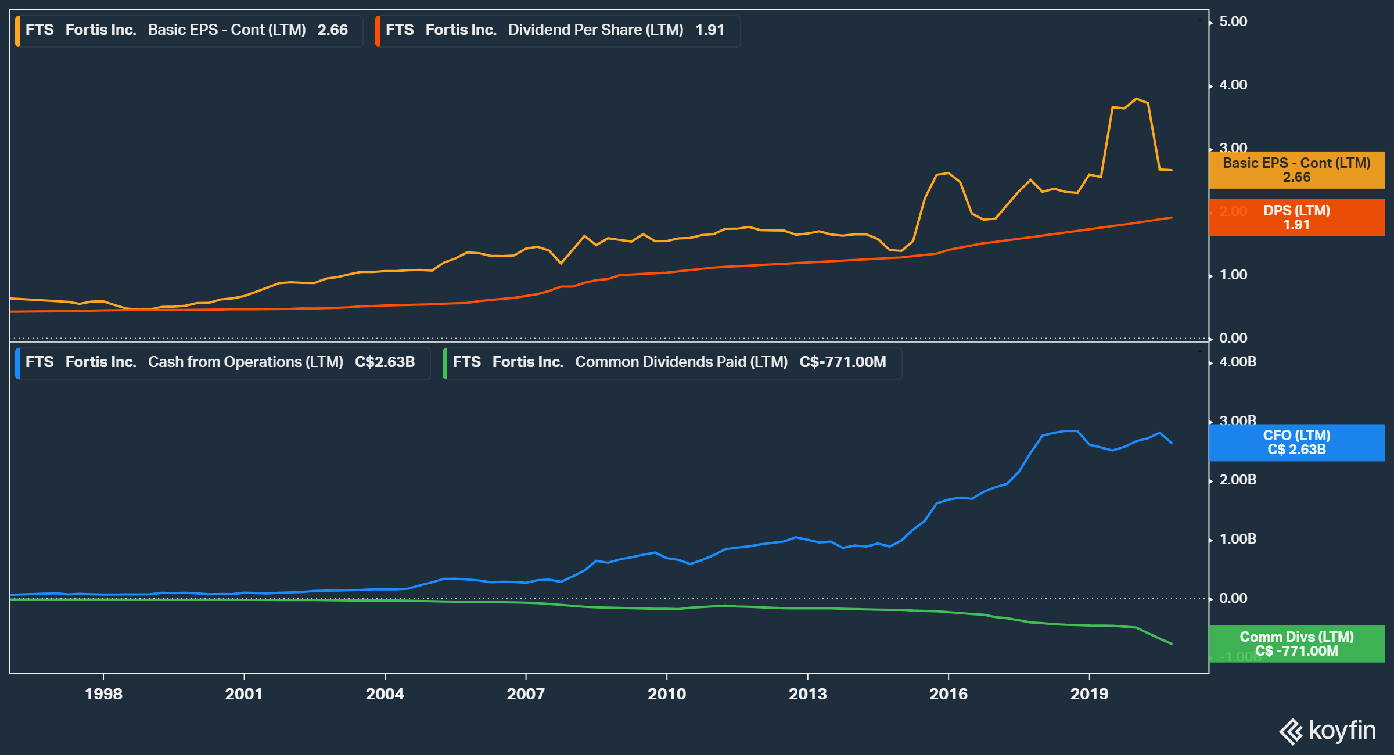Click the orange DPS (LTM) 1.91 tag
Screen dimensions: 1394x755
[1296, 218]
